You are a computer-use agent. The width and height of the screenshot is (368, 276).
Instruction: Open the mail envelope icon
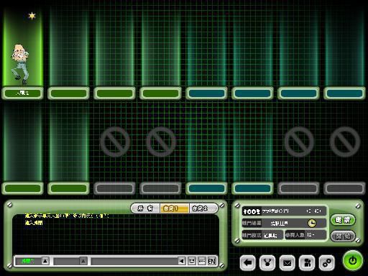[287, 263]
